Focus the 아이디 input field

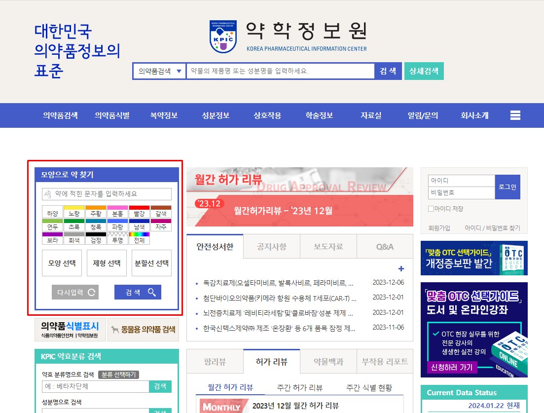point(462,181)
